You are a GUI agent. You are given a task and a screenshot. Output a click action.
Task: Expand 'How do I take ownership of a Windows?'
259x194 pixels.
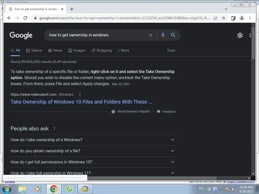[x=93, y=140]
